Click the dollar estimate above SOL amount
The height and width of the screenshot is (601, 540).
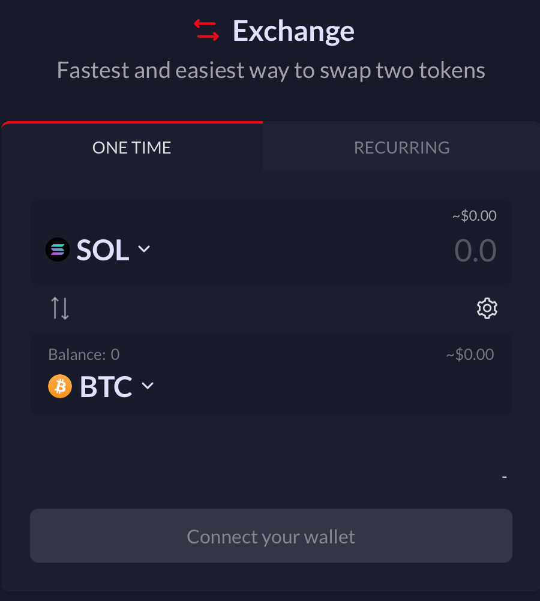pyautogui.click(x=474, y=216)
